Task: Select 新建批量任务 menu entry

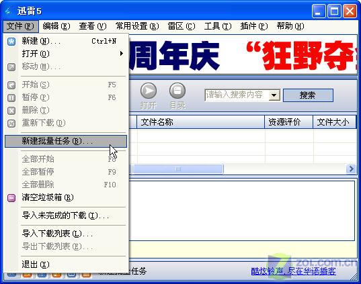Action: click(x=66, y=141)
